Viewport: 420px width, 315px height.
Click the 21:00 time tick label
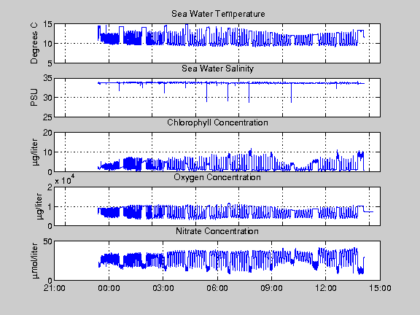pos(55,288)
